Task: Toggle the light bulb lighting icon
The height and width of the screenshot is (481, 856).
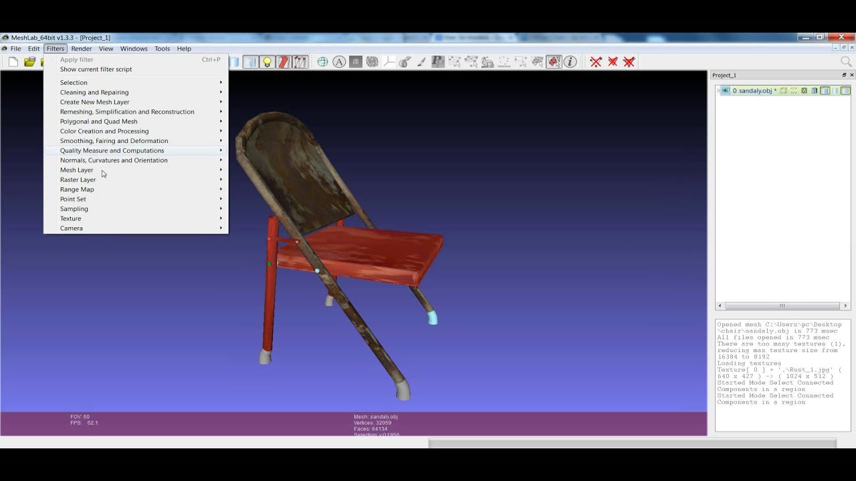Action: pos(267,61)
